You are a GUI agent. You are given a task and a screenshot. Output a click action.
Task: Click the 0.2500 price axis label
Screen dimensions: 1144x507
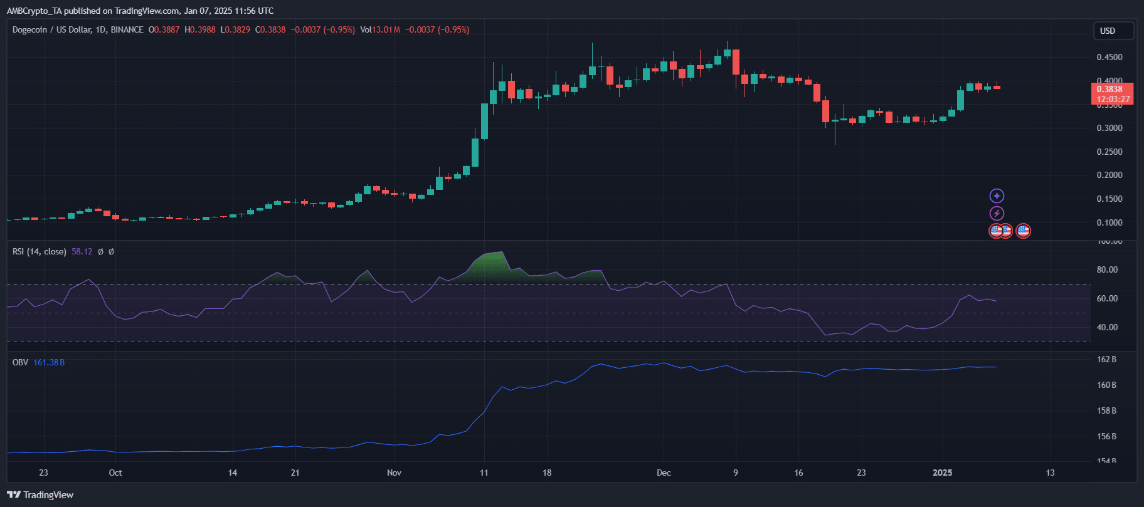click(1110, 152)
